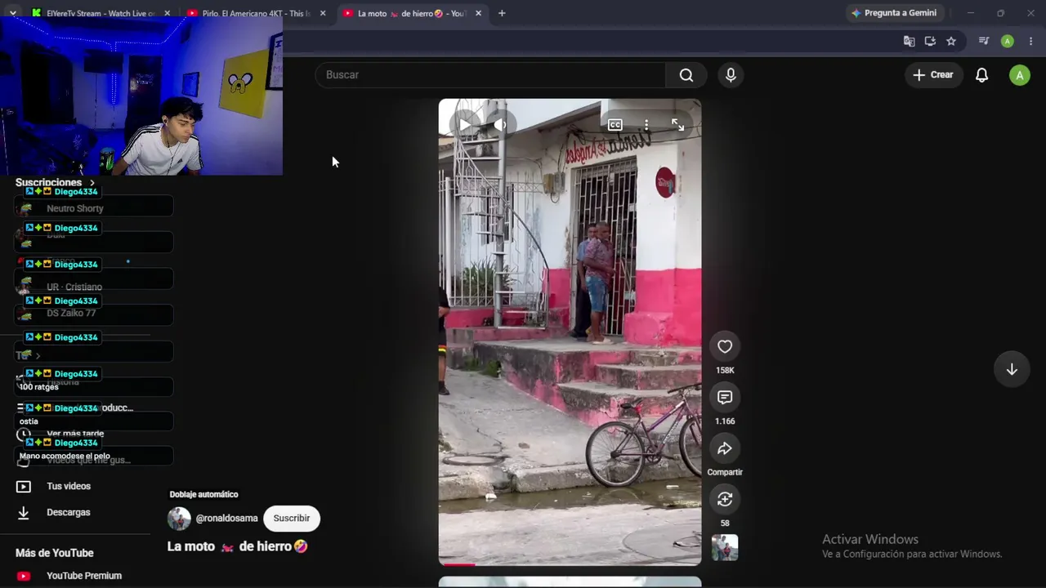Bookmark this page with the star icon
The width and height of the screenshot is (1046, 588).
click(951, 41)
